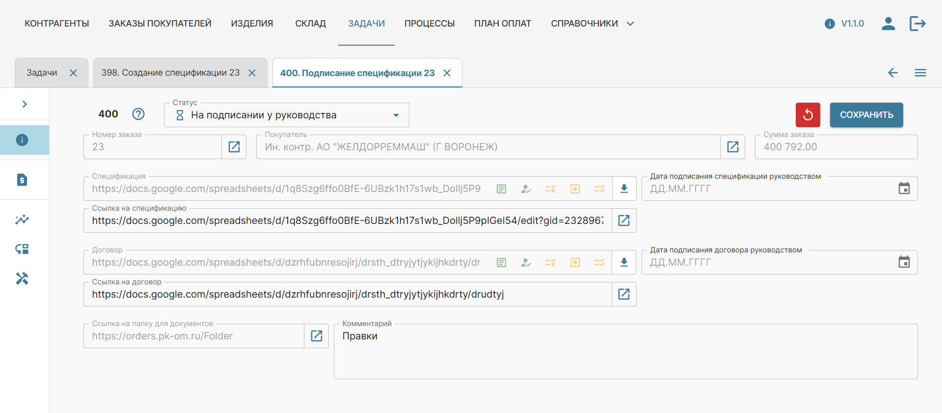Open the tools sidebar icon

[22, 278]
